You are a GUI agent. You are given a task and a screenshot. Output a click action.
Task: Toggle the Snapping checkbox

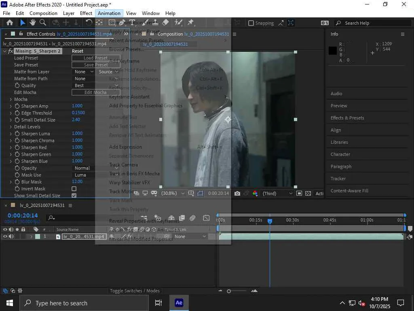(x=251, y=23)
